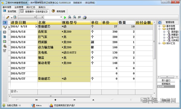The height and width of the screenshot is (109, 181).
Task: Click the folder tree icon in left sidebar
Action: (x=5, y=27)
